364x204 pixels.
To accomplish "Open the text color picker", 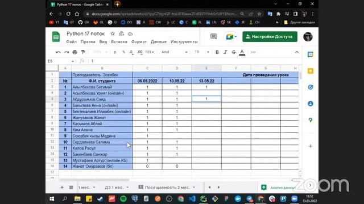I will click(242, 52).
